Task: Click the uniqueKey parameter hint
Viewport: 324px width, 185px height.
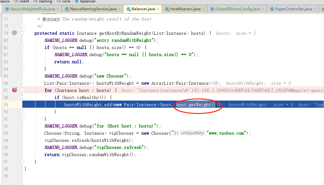Action: pyautogui.click(x=192, y=133)
